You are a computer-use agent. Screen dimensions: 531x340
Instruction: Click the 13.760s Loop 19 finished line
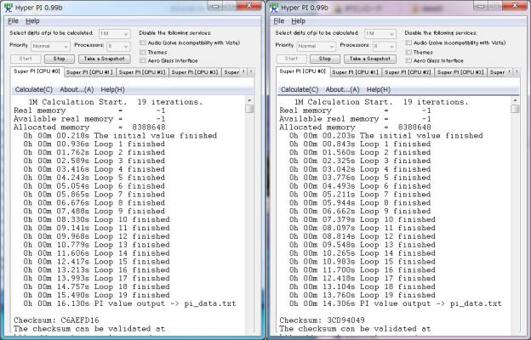point(363,295)
